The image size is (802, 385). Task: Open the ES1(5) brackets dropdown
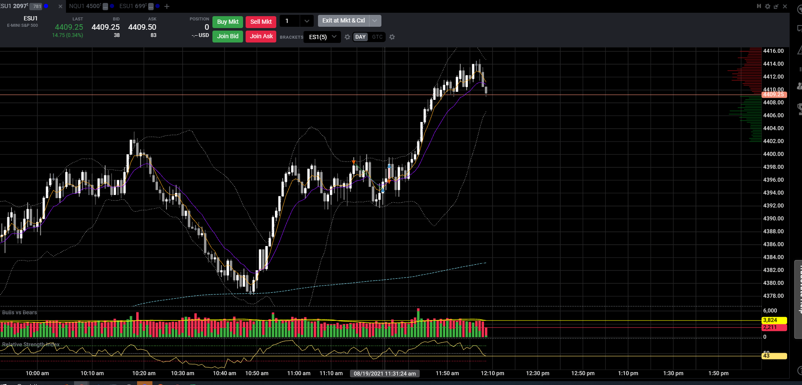(x=322, y=37)
